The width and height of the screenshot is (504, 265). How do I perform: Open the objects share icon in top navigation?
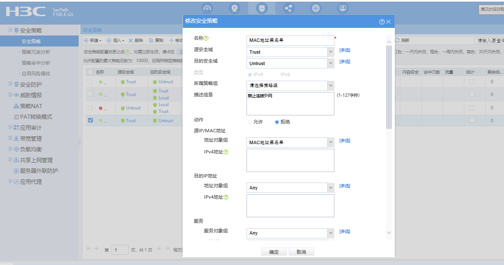(x=289, y=8)
